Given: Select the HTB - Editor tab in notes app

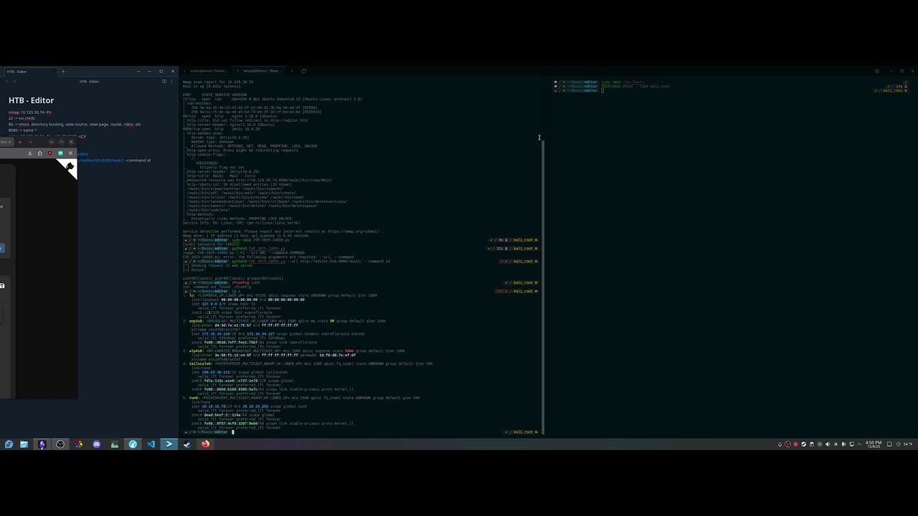Looking at the screenshot, I should coord(32,72).
